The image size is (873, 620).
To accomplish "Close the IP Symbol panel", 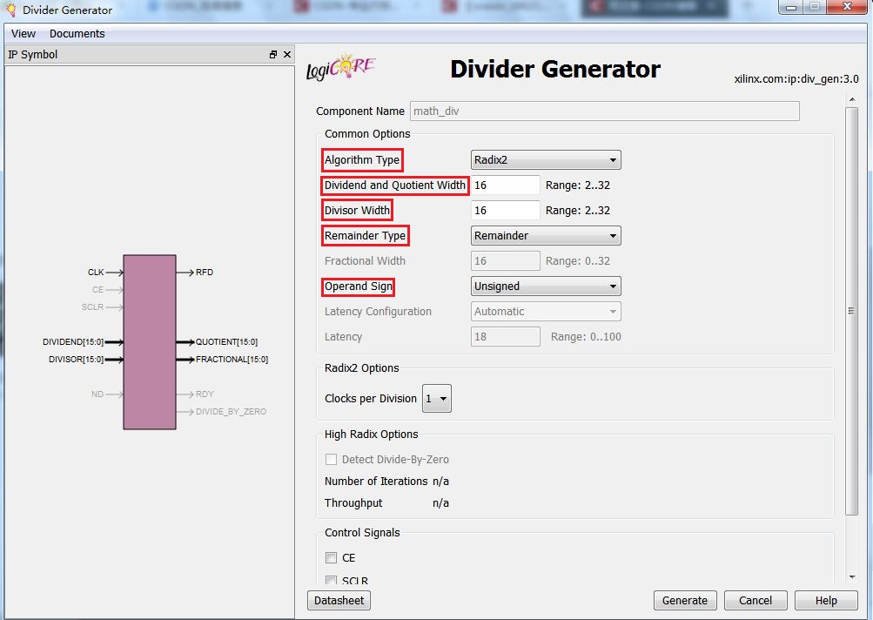I will [x=286, y=54].
